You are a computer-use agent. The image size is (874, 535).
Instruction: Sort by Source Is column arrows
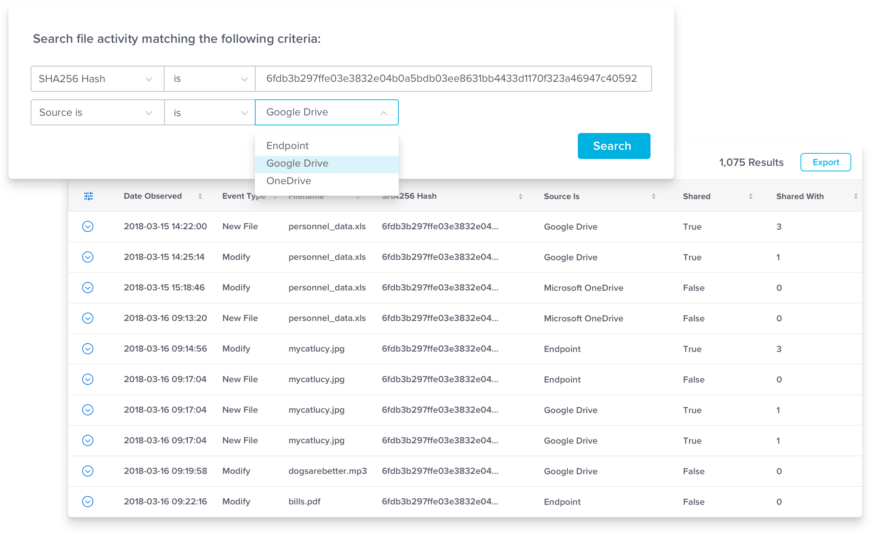[x=654, y=196]
